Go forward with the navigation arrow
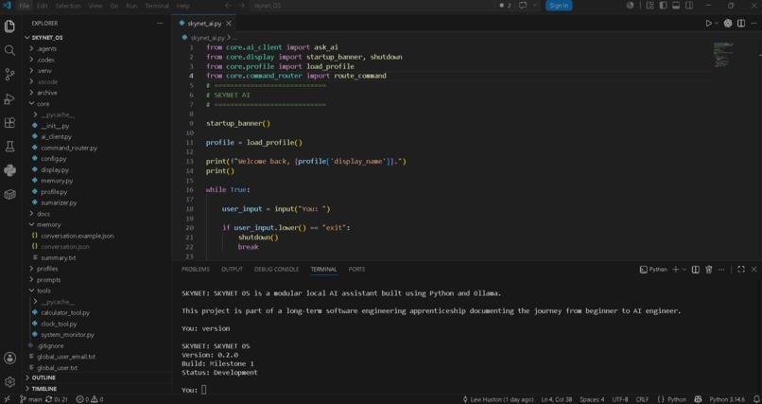This screenshot has height=404, width=762. click(x=241, y=6)
